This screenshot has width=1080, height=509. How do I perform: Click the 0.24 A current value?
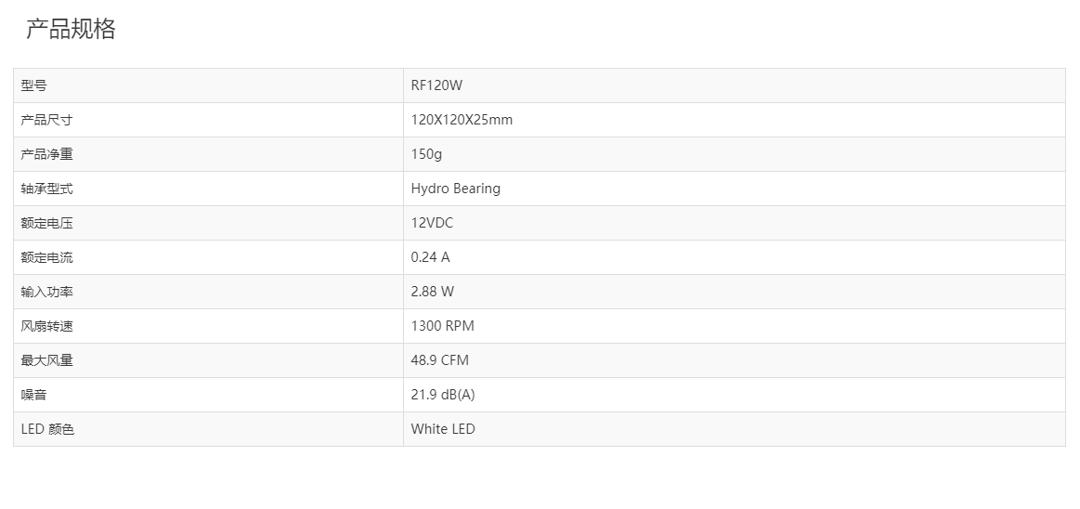click(x=430, y=257)
